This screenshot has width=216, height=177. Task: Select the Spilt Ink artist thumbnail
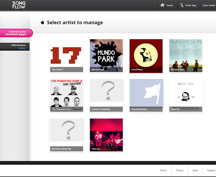click(x=186, y=95)
